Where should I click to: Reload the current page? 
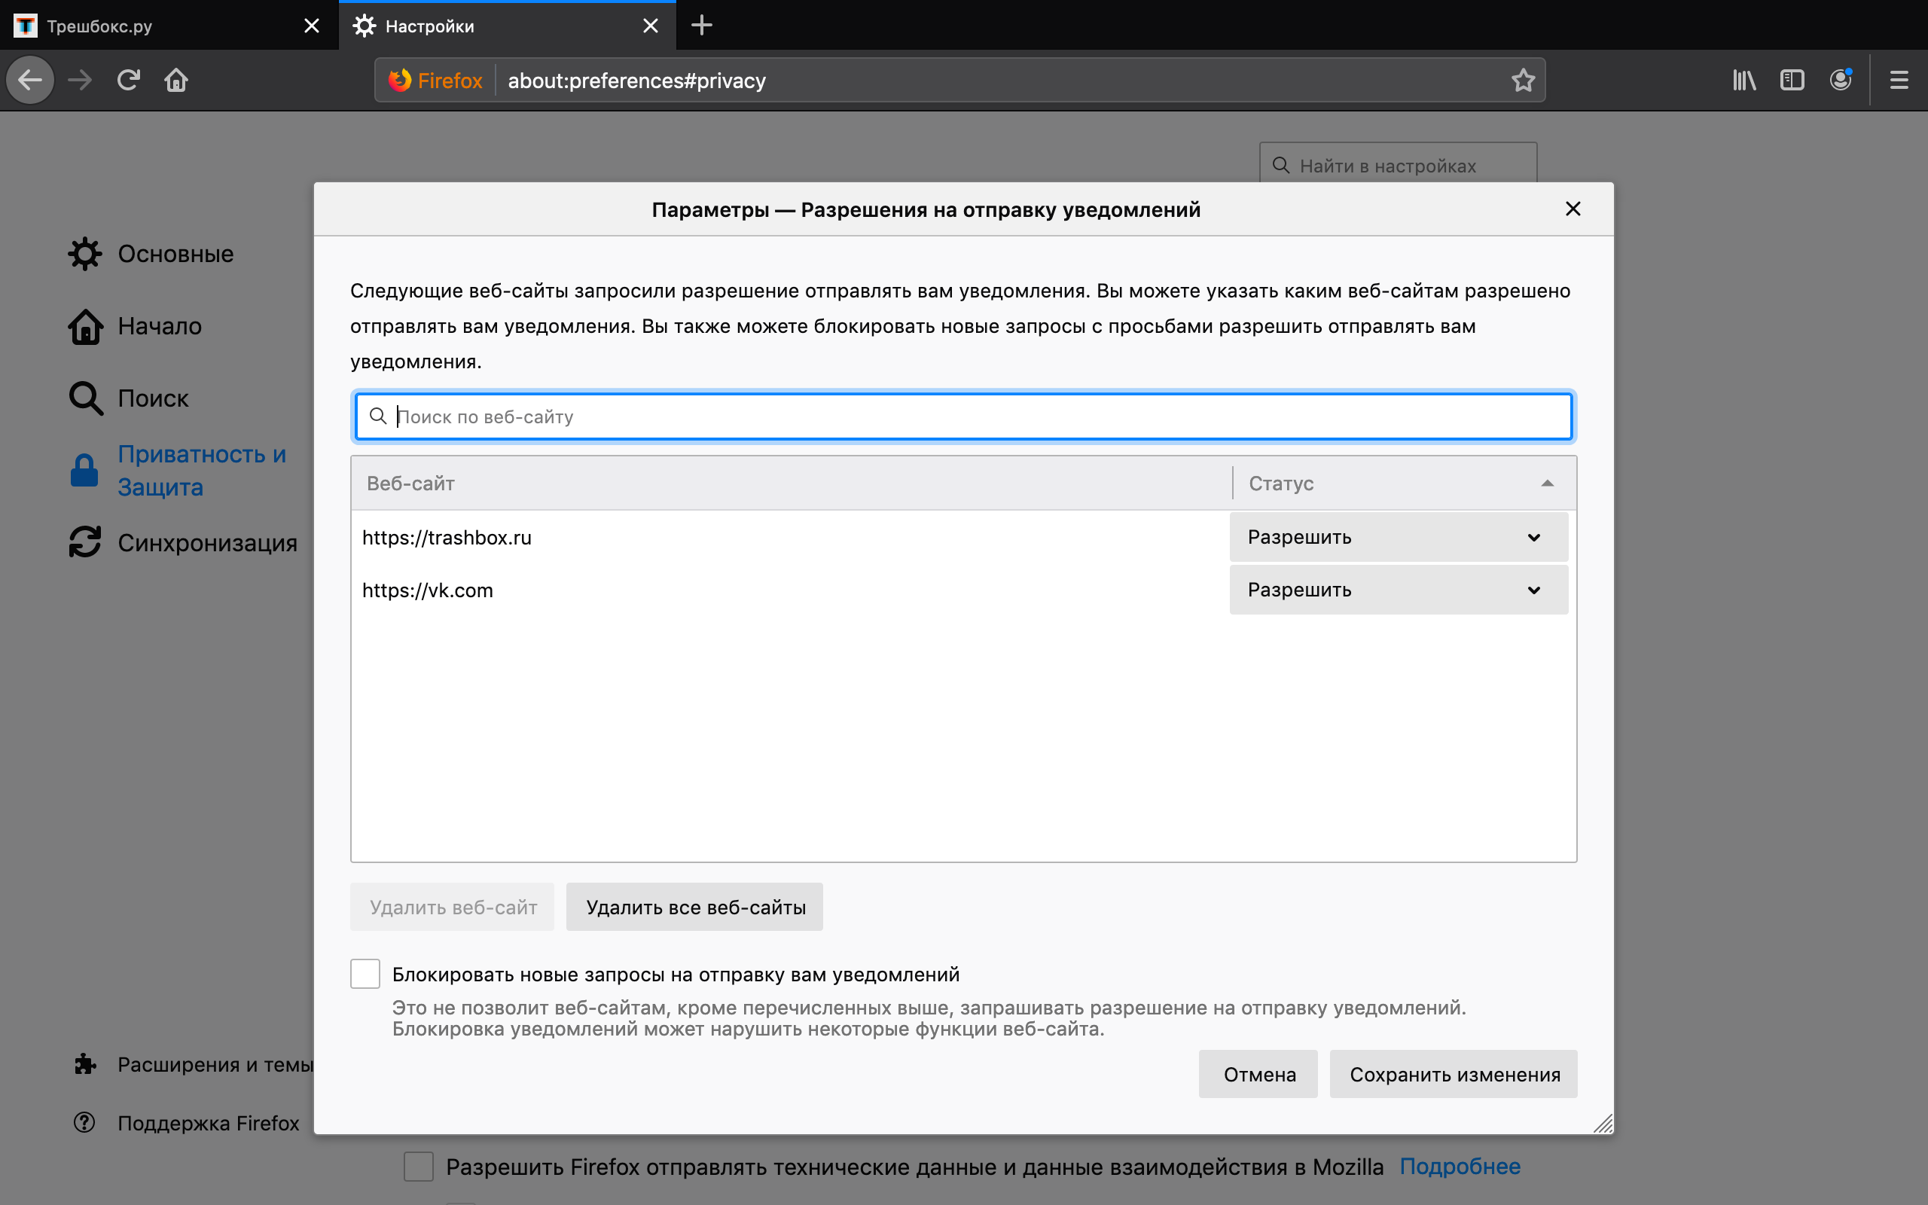tap(128, 80)
